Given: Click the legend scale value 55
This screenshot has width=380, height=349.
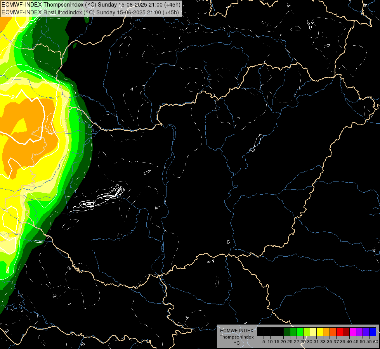Looking at the screenshot, I should pyautogui.click(x=369, y=342).
